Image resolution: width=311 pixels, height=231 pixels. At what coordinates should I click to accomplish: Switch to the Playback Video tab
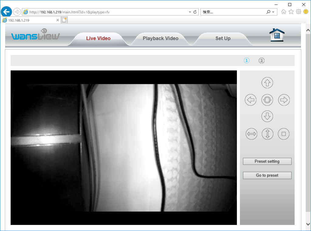click(160, 39)
